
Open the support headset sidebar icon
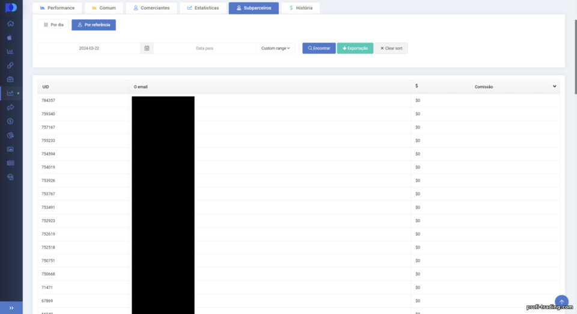point(10,177)
